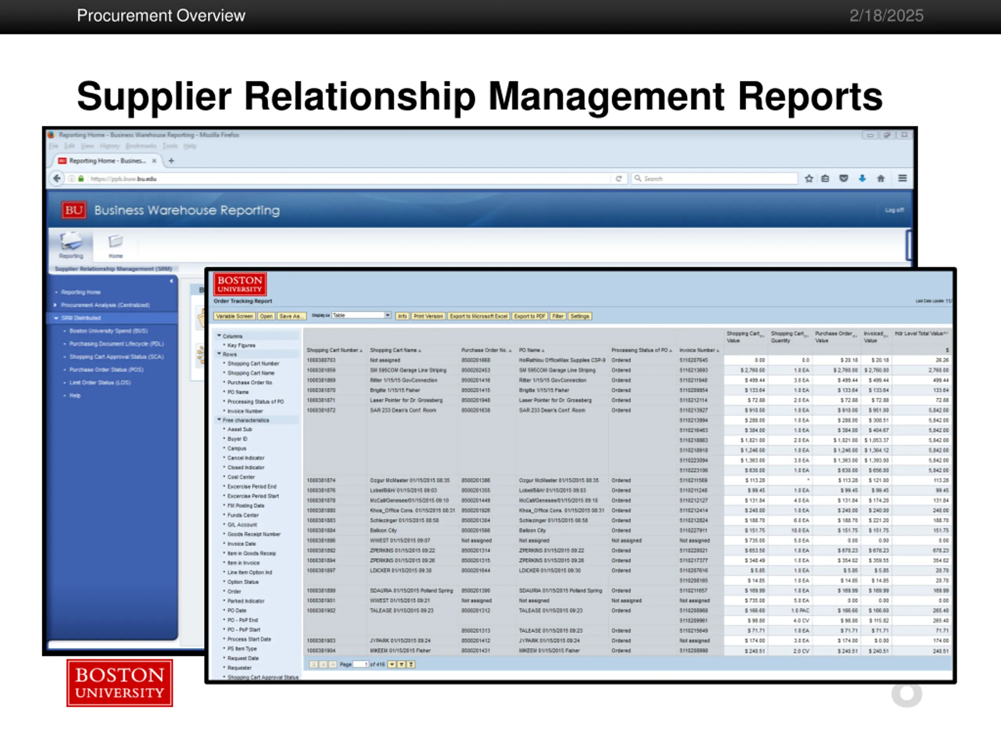Click the Open button in report toolbar

[x=266, y=316]
